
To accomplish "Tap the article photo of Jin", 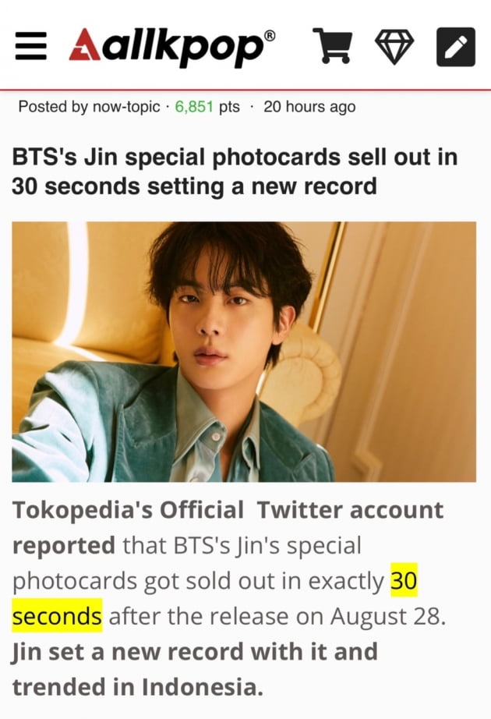I will click(244, 352).
